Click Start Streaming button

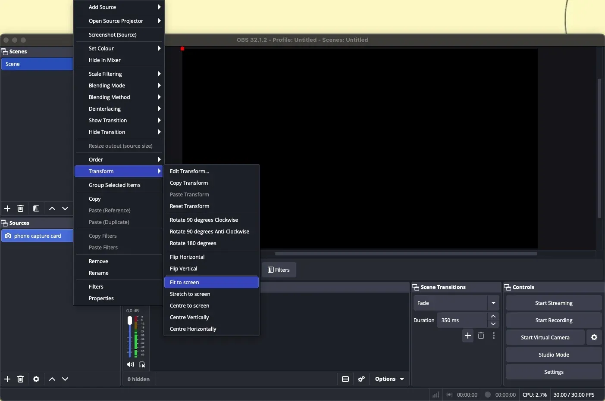[x=554, y=303]
